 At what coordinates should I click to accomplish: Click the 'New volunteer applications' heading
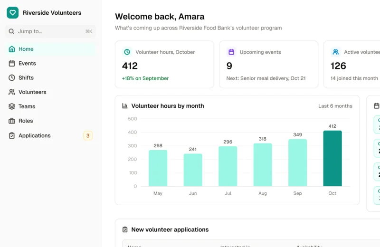click(x=170, y=229)
